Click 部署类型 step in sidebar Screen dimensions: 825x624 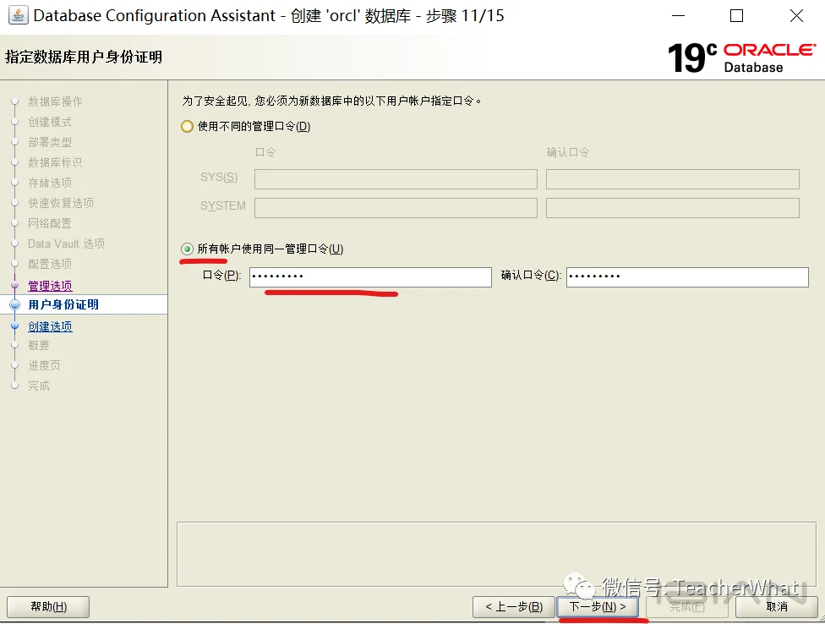pos(50,142)
